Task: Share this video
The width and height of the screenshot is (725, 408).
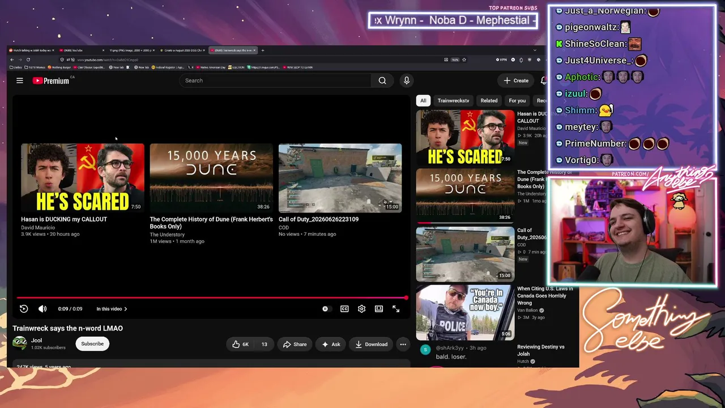Action: (295, 344)
